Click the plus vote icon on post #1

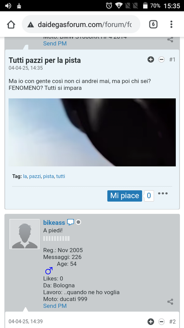coord(150,59)
